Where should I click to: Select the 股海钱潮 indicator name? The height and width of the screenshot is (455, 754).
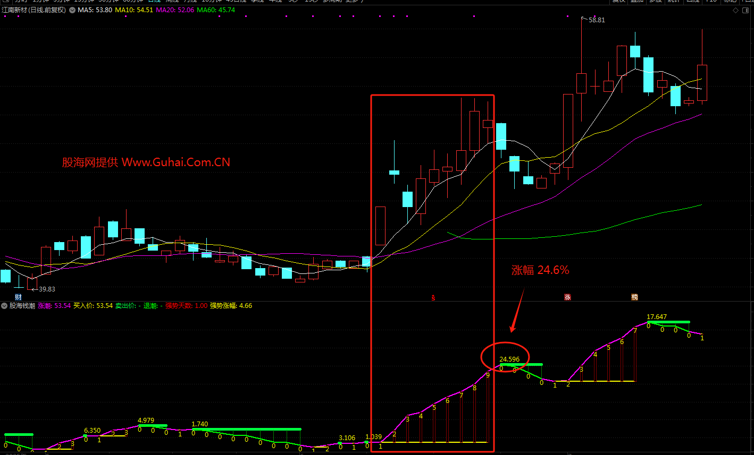22,306
